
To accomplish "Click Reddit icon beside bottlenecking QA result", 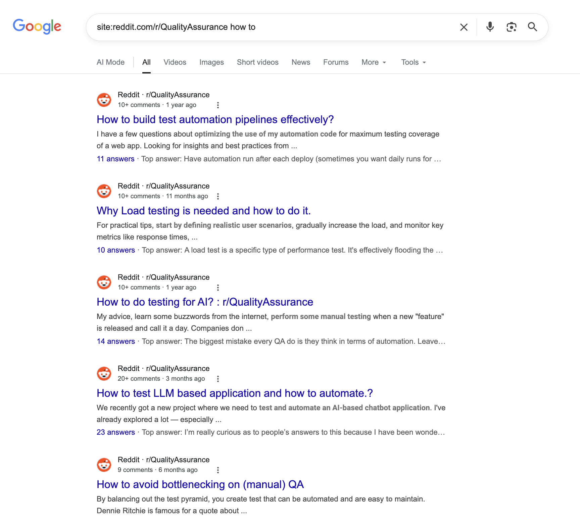I will [104, 465].
